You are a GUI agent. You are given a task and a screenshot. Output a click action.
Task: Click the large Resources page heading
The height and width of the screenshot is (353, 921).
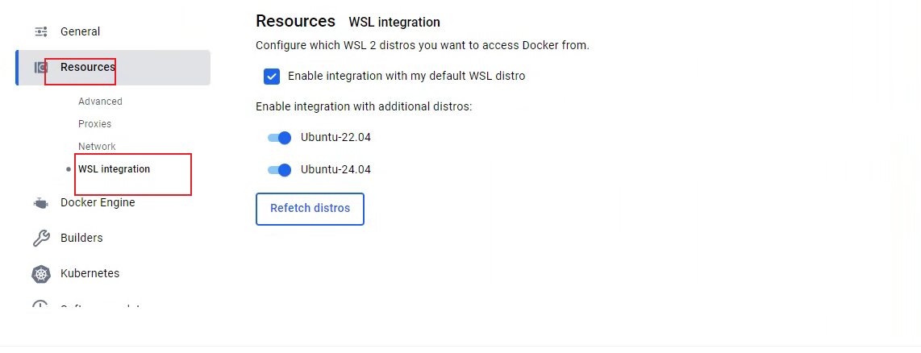[295, 21]
